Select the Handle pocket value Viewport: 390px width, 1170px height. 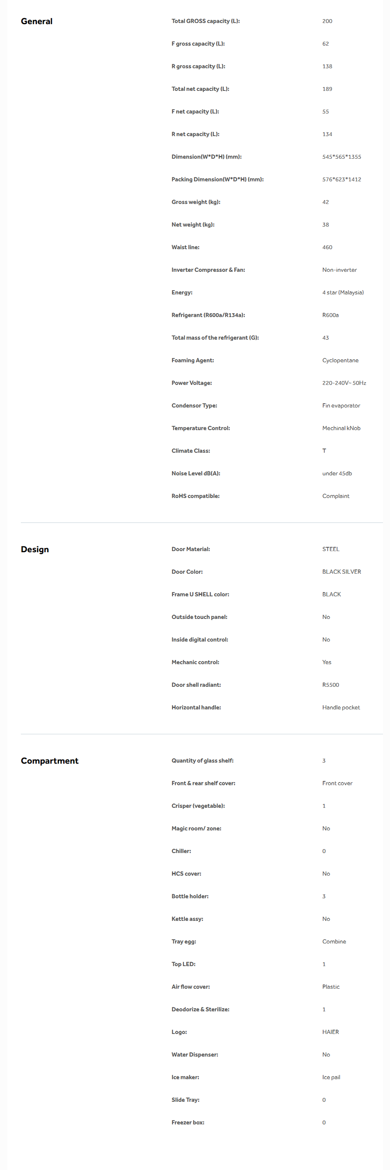coord(341,707)
